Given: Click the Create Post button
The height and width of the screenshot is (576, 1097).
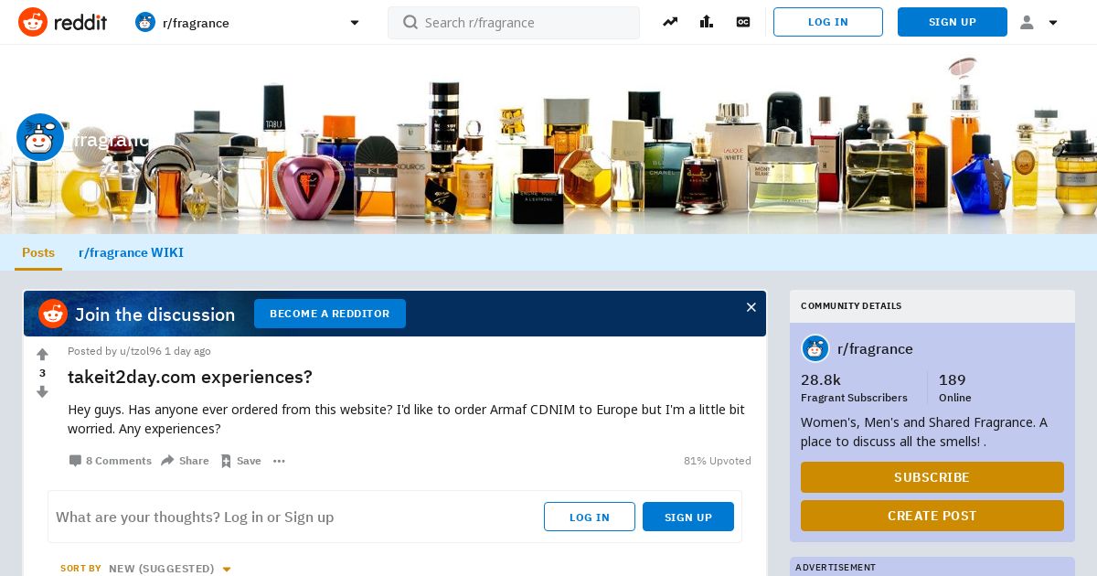Looking at the screenshot, I should [932, 516].
